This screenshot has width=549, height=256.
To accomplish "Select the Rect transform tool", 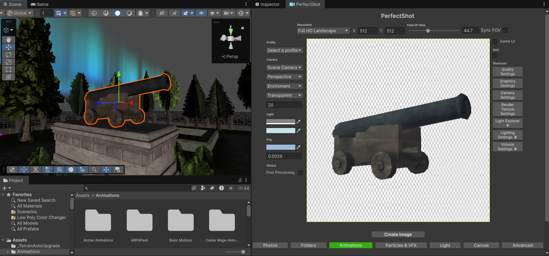I will [9, 70].
